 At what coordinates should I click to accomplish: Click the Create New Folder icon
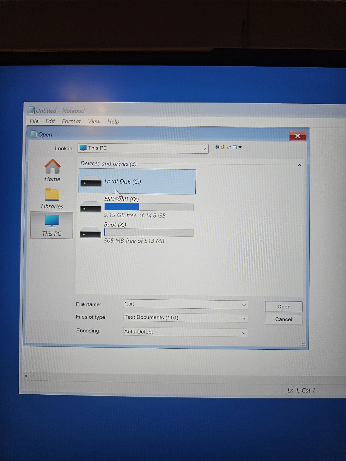point(229,147)
